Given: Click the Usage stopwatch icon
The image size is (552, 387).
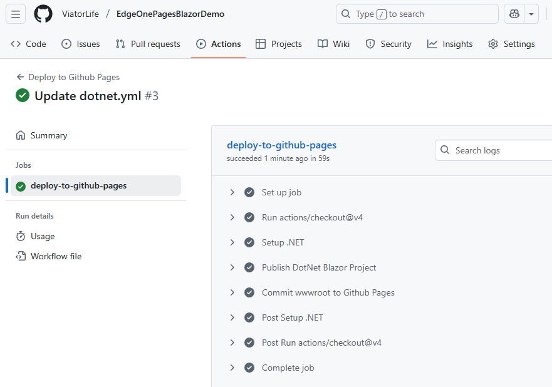Looking at the screenshot, I should coord(21,236).
